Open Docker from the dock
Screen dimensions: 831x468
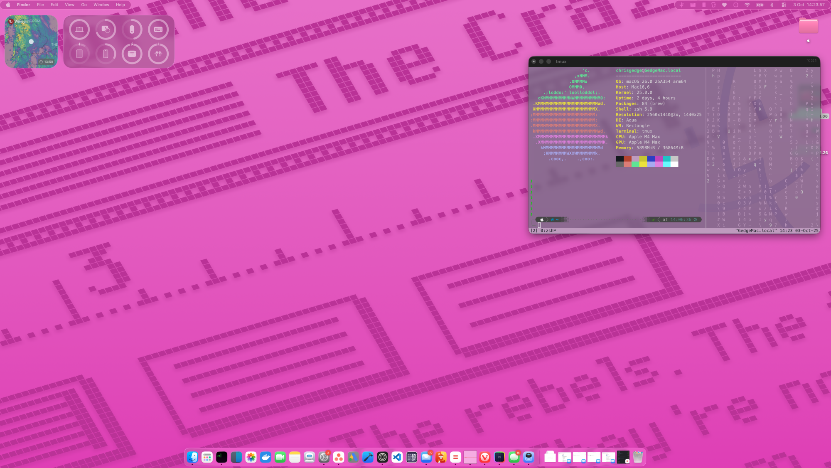pos(266,458)
